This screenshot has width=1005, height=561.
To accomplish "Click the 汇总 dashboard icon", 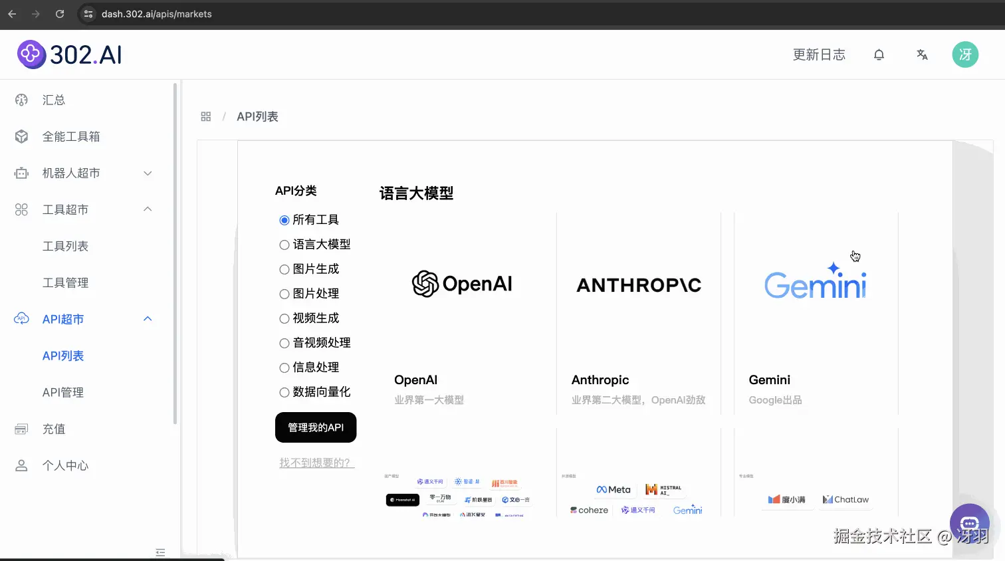I will 21,100.
